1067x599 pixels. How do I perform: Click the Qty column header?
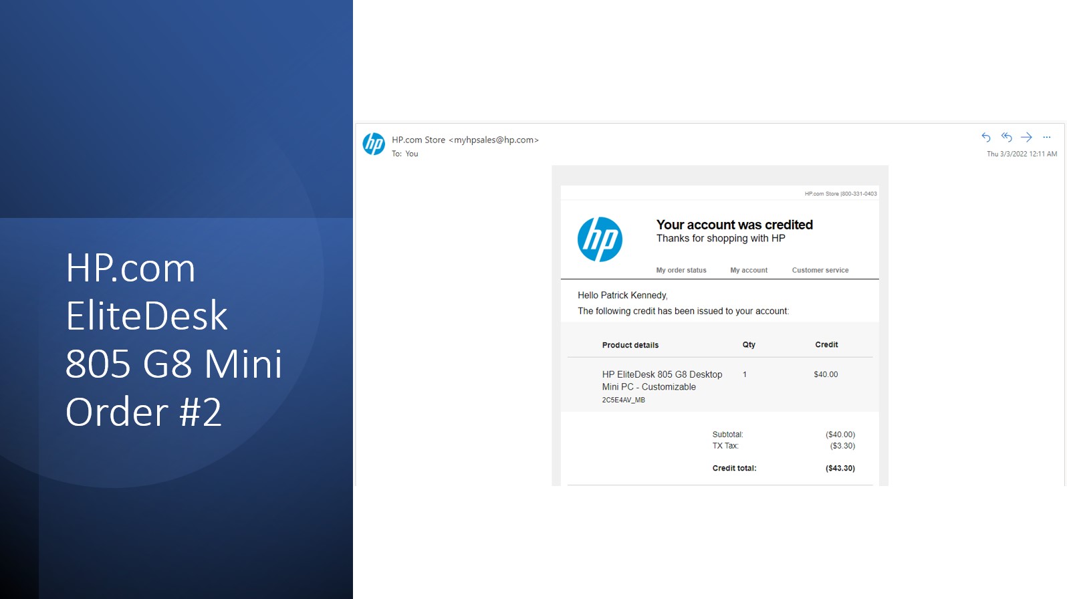749,345
